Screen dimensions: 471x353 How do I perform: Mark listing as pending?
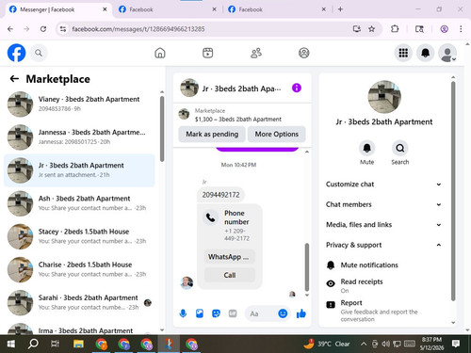212,135
